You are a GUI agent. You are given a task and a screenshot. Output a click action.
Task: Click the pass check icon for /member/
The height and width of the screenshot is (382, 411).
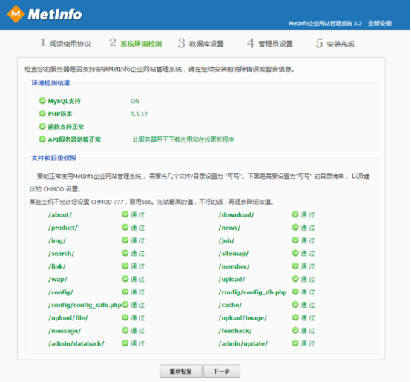(x=295, y=266)
